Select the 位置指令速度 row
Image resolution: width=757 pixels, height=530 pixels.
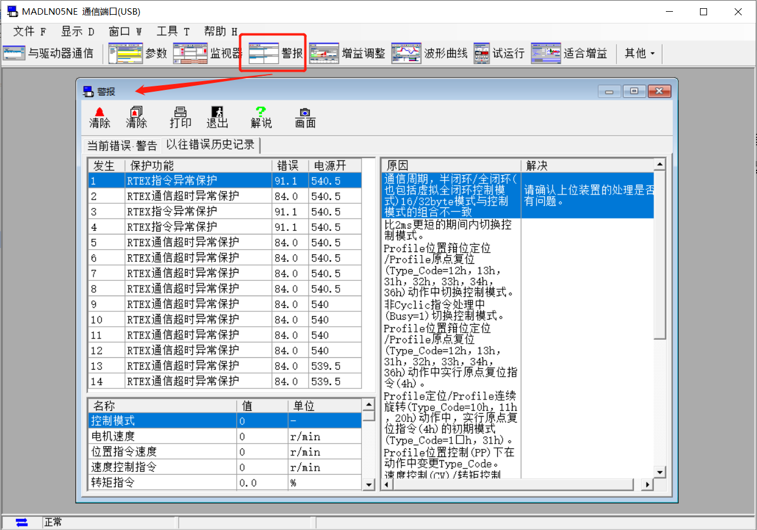coord(225,451)
